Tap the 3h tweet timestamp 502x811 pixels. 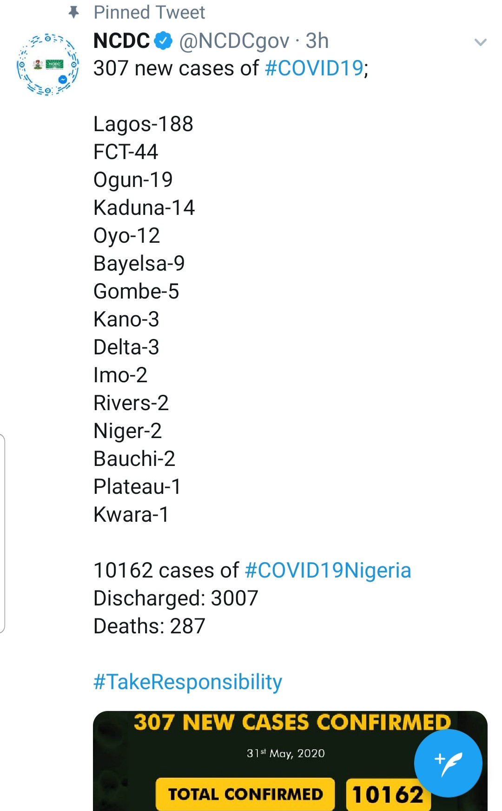(317, 41)
